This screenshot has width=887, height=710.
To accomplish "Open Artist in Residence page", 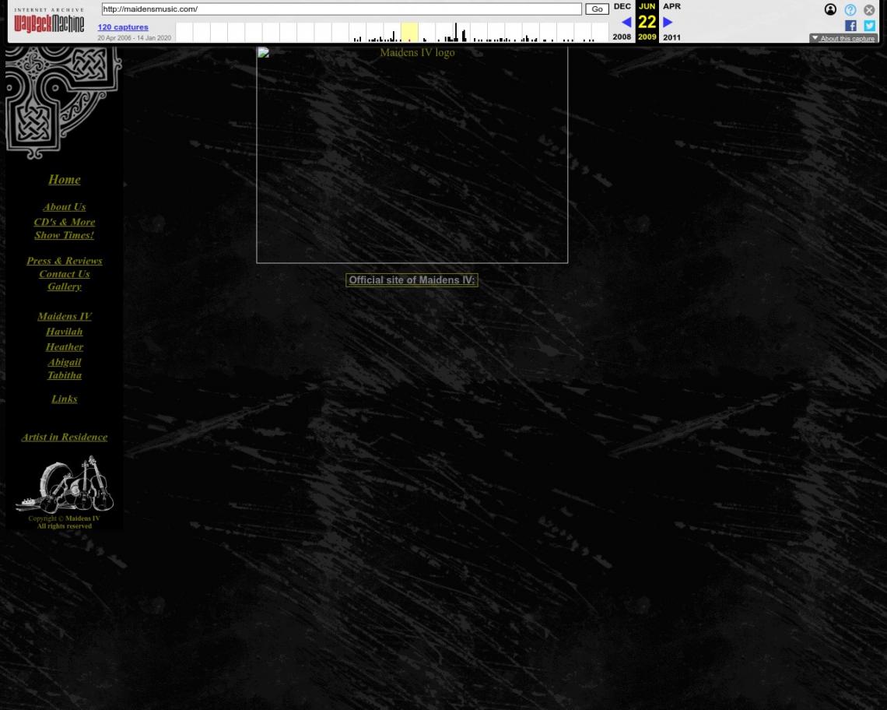I will coord(64,437).
